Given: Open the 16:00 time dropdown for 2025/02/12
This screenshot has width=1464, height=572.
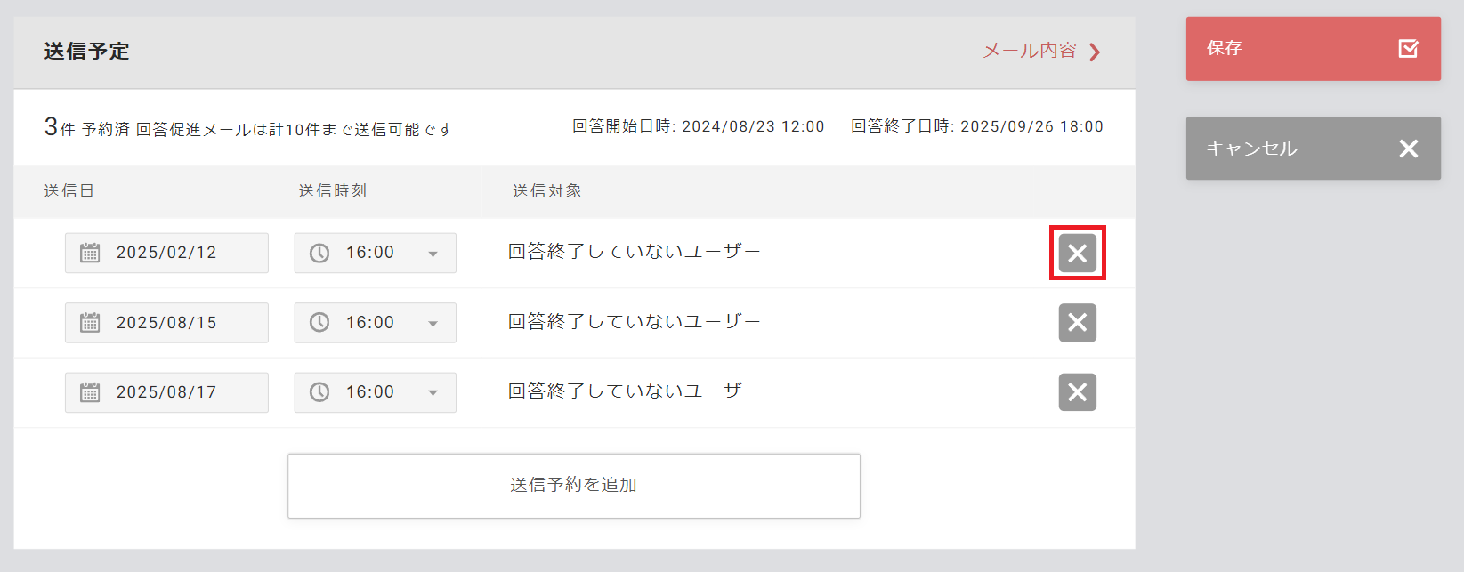Looking at the screenshot, I should 433,253.
